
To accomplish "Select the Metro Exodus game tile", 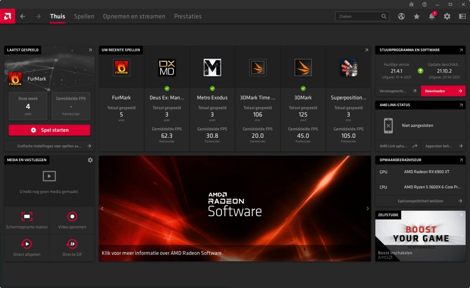I will [212, 98].
